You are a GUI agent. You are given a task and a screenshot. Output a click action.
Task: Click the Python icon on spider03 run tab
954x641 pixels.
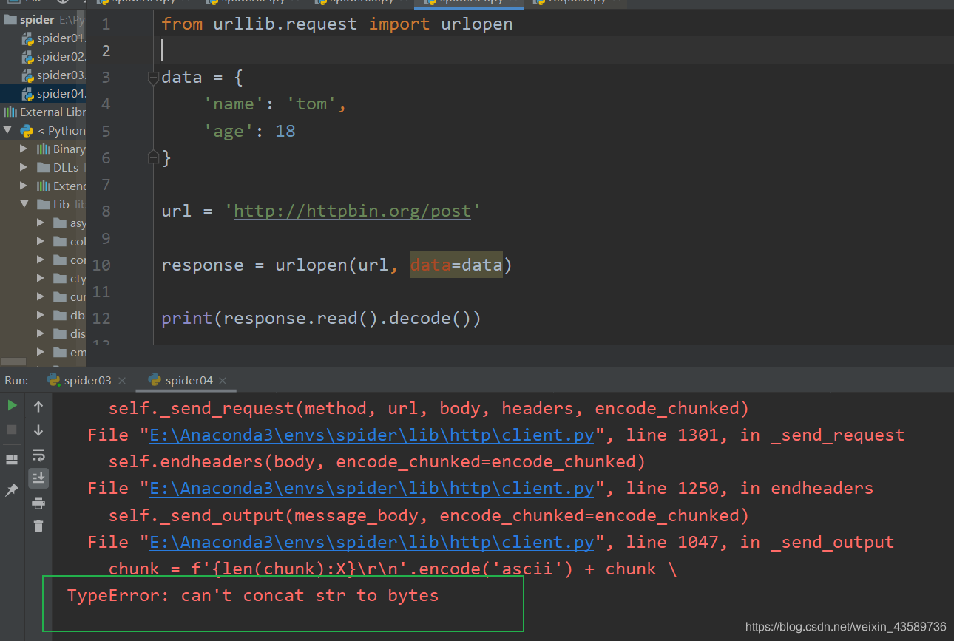point(53,380)
